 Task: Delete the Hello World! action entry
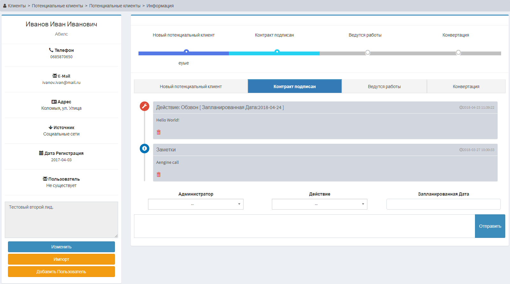coord(159,132)
